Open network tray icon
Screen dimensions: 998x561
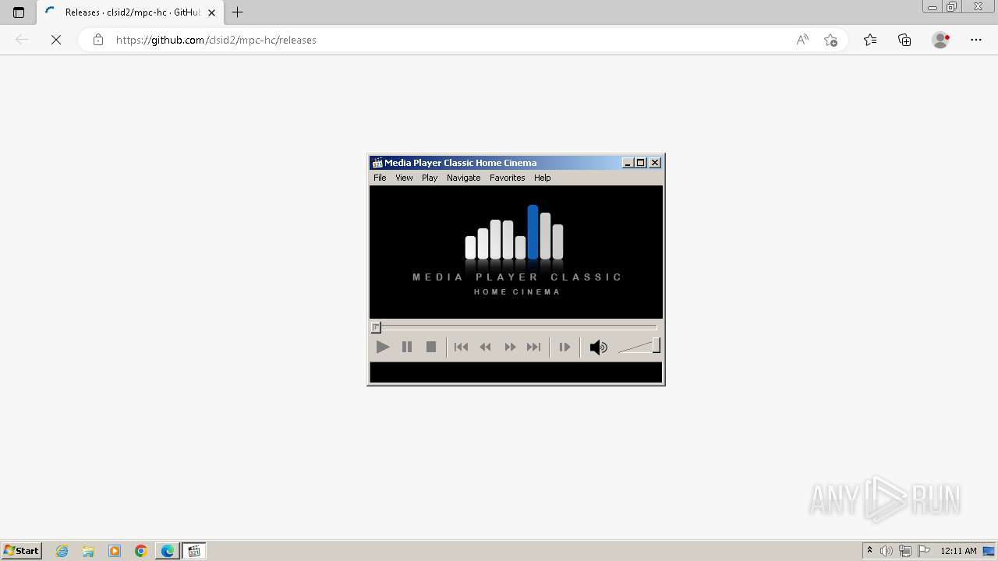[905, 551]
